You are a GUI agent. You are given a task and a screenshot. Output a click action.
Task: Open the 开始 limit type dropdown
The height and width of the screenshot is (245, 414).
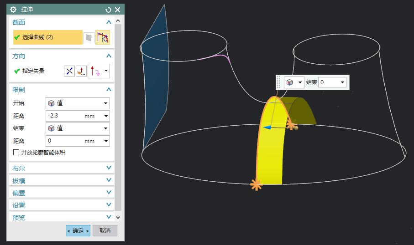point(78,103)
